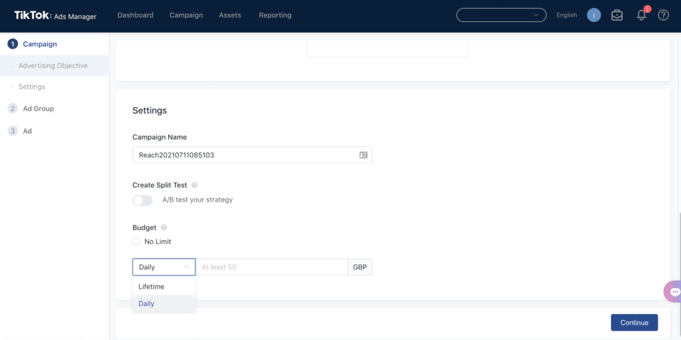This screenshot has width=681, height=340.
Task: Open the Dashboard menu
Action: point(135,15)
